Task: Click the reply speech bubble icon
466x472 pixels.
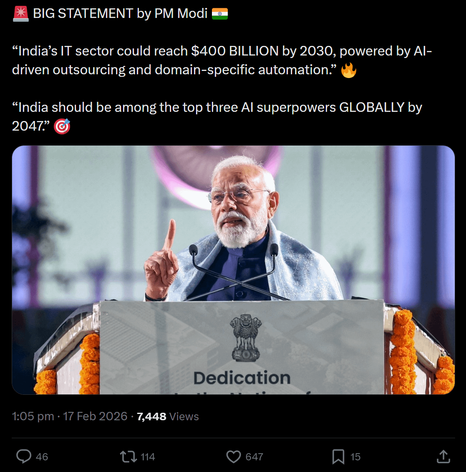Action: (24, 457)
